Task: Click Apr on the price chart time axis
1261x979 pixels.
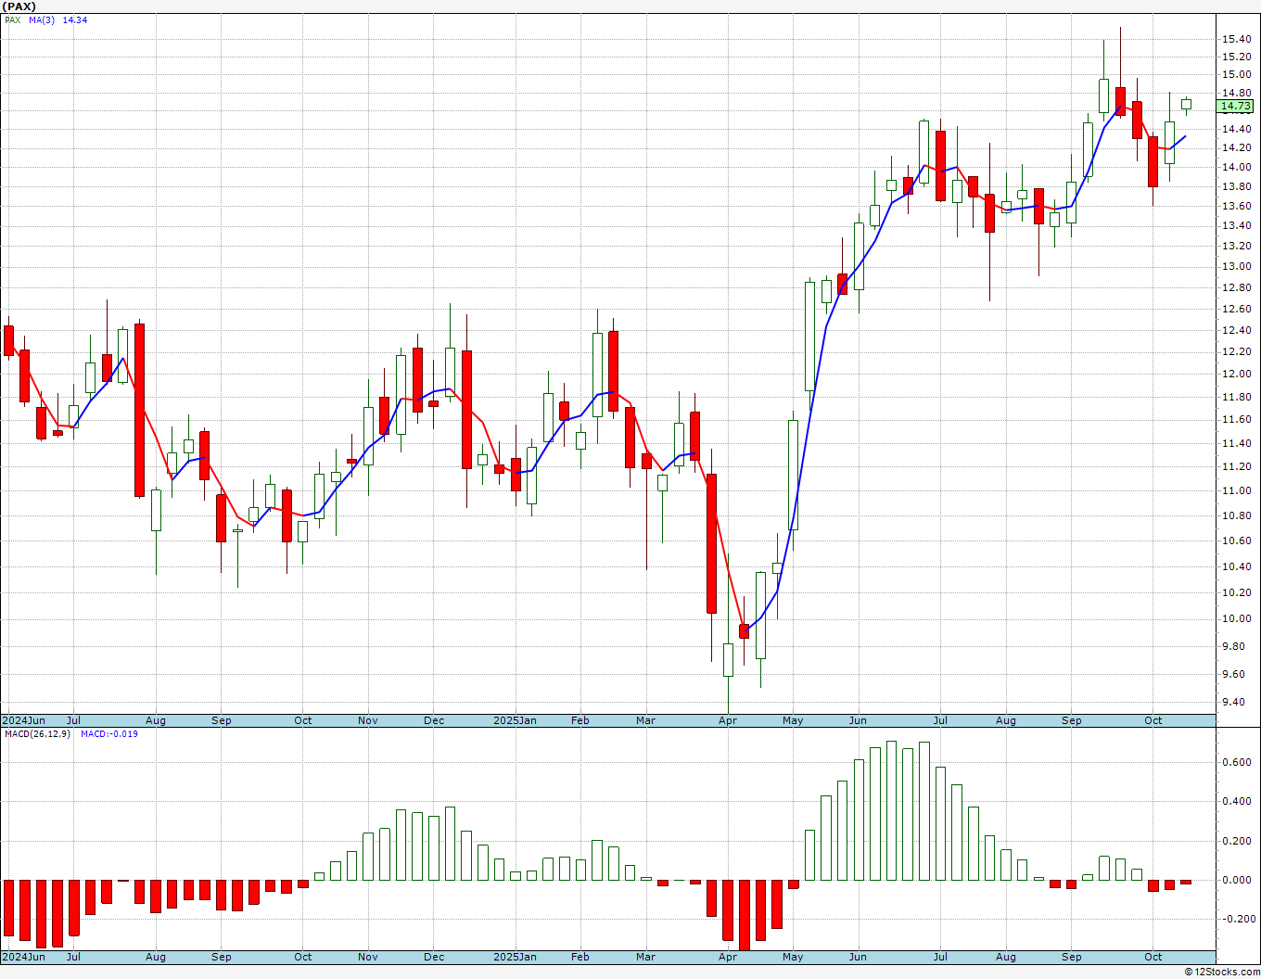Action: [727, 720]
